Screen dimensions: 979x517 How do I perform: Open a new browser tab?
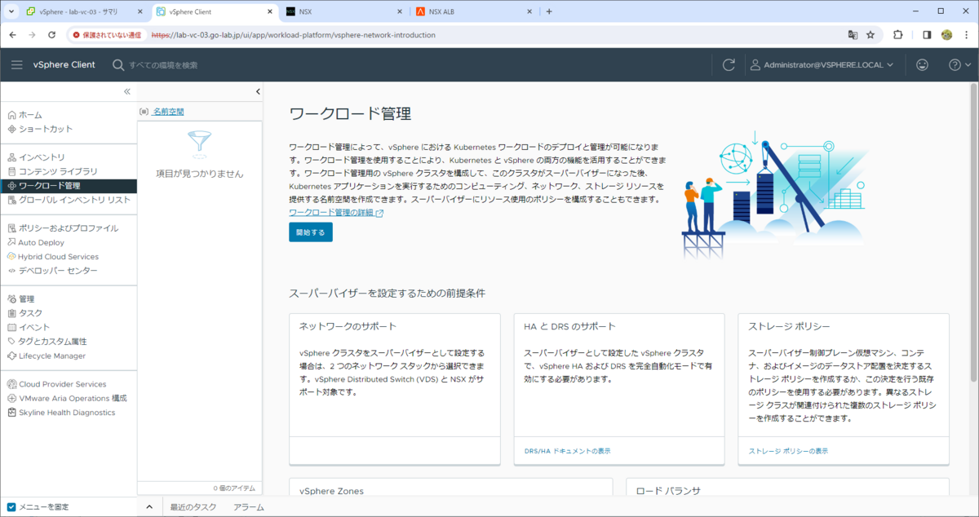click(549, 11)
